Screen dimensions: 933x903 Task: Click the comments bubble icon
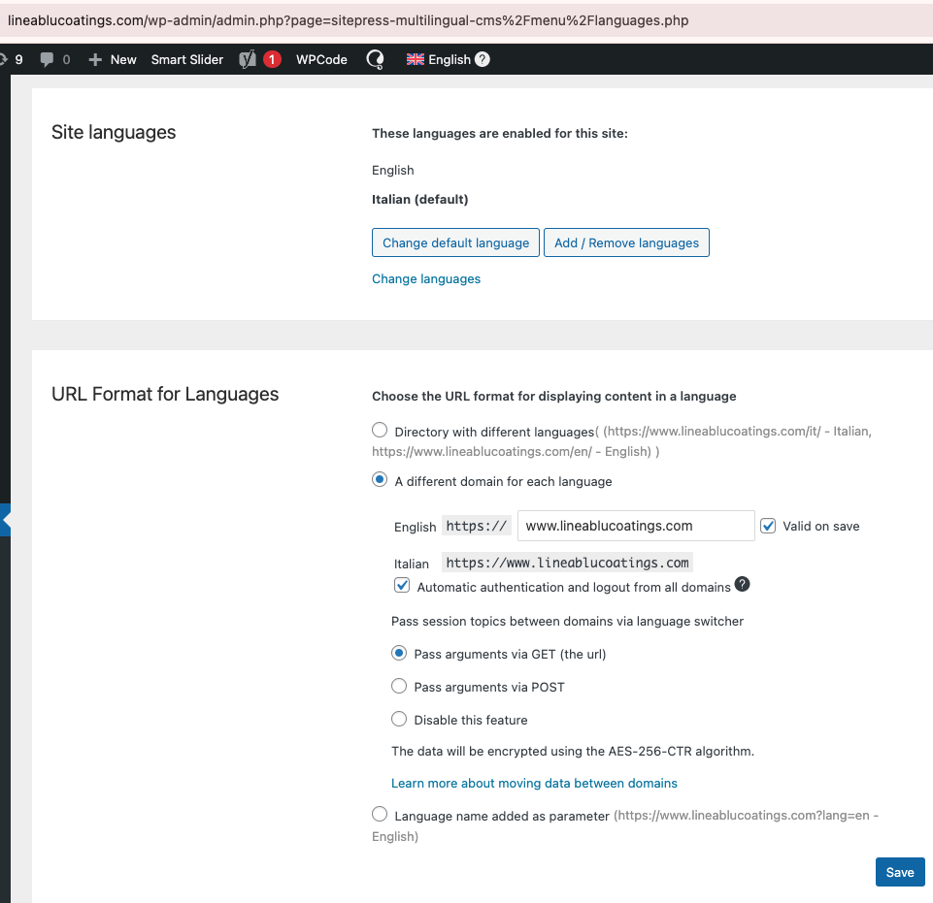pyautogui.click(x=47, y=59)
